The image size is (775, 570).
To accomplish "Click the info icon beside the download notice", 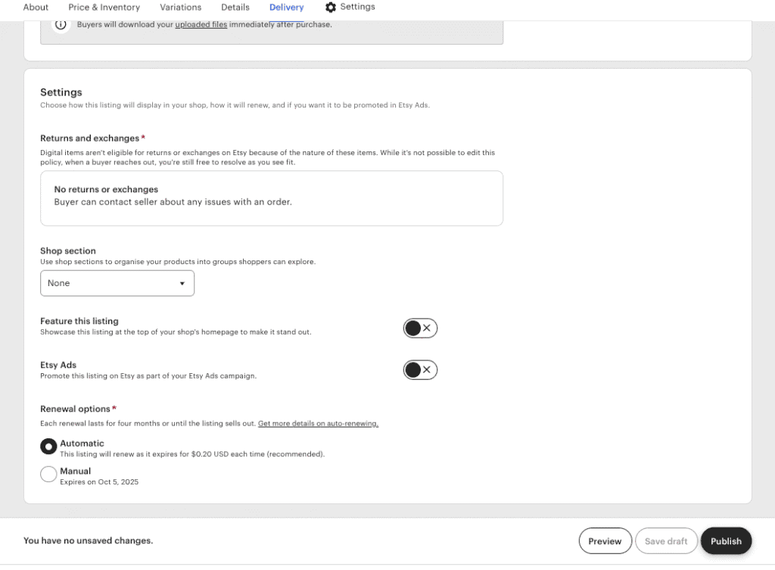I will click(x=61, y=24).
